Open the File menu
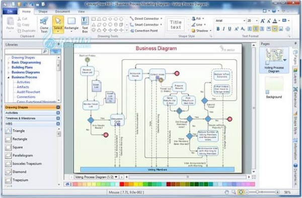The image size is (302, 198). pyautogui.click(x=10, y=12)
